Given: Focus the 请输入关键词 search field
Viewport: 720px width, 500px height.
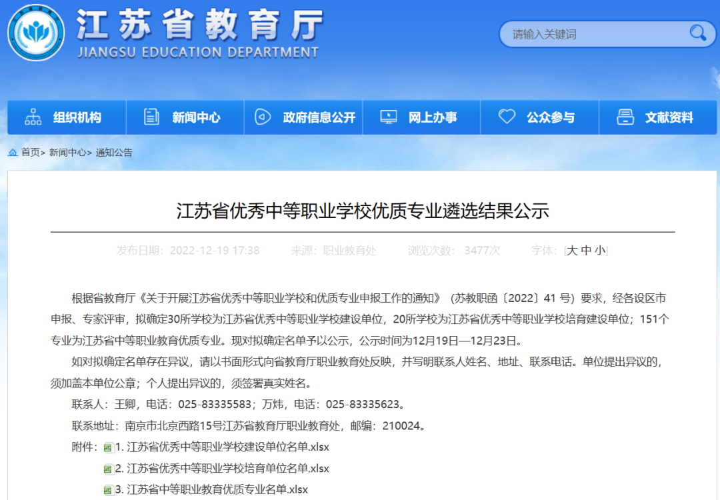Looking at the screenshot, I should (607, 34).
